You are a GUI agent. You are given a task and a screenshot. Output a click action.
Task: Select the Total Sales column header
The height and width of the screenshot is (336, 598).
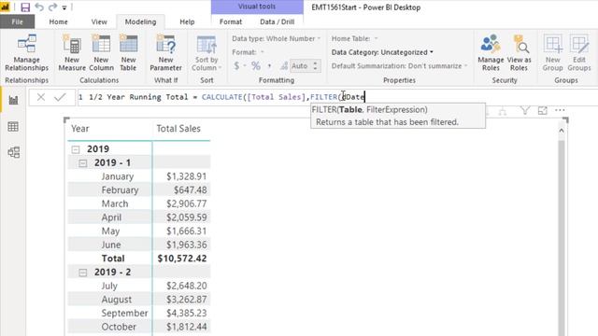(178, 129)
